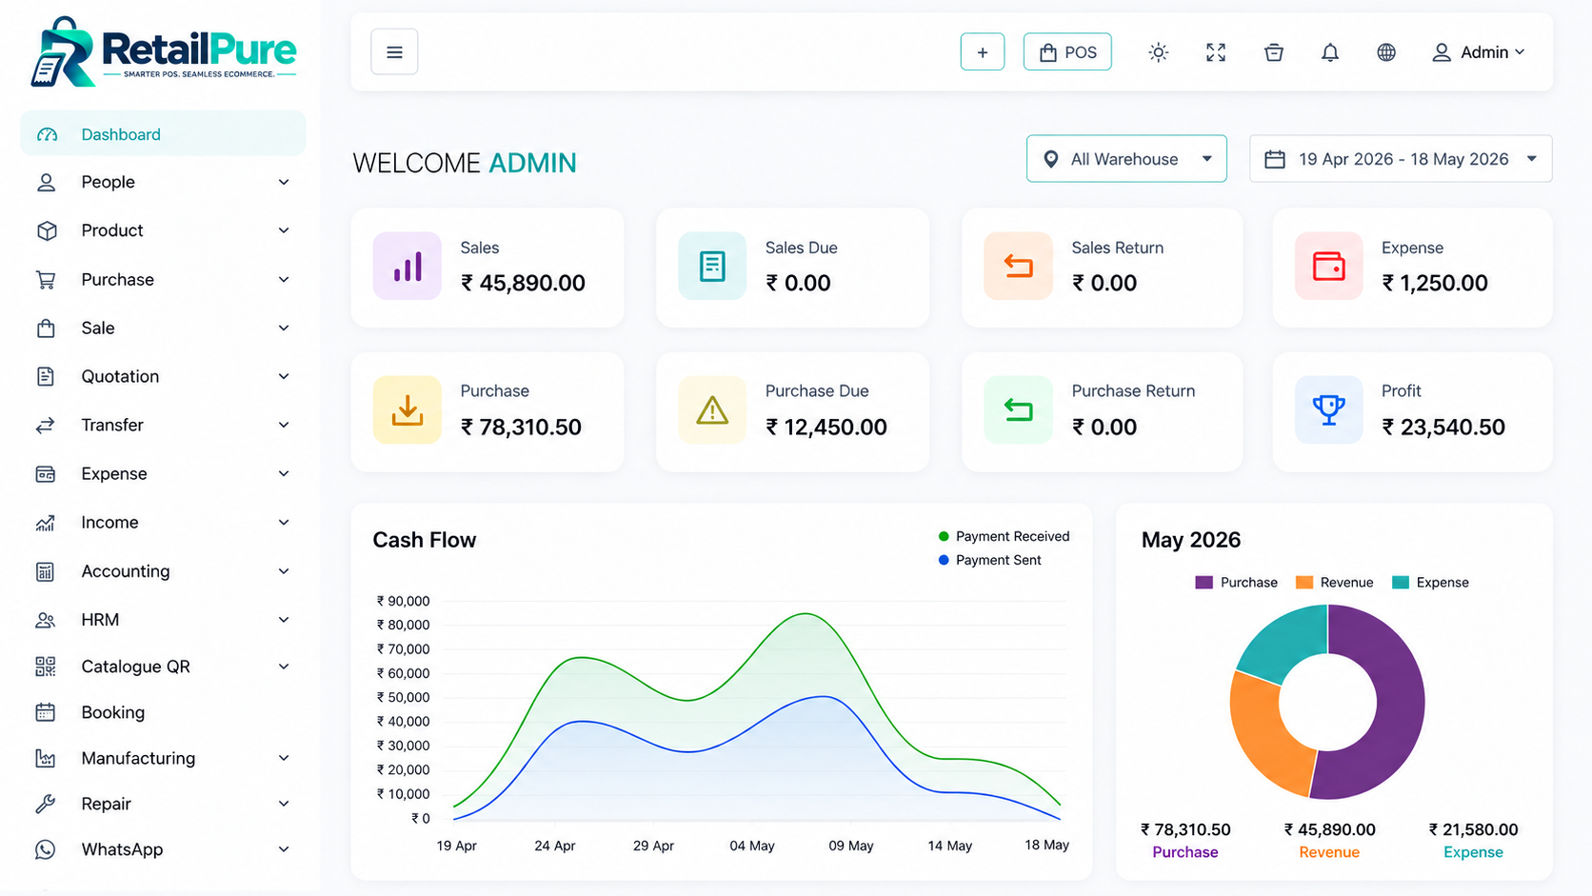Open the WhatsApp sidebar menu
This screenshot has height=896, width=1592.
click(x=163, y=849)
